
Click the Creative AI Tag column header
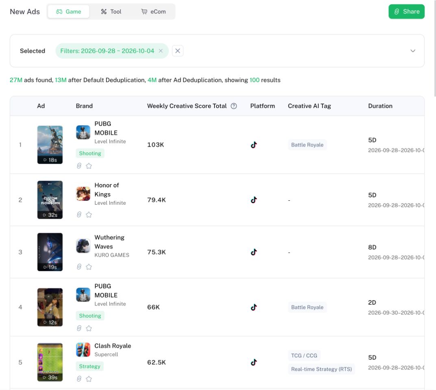(309, 106)
